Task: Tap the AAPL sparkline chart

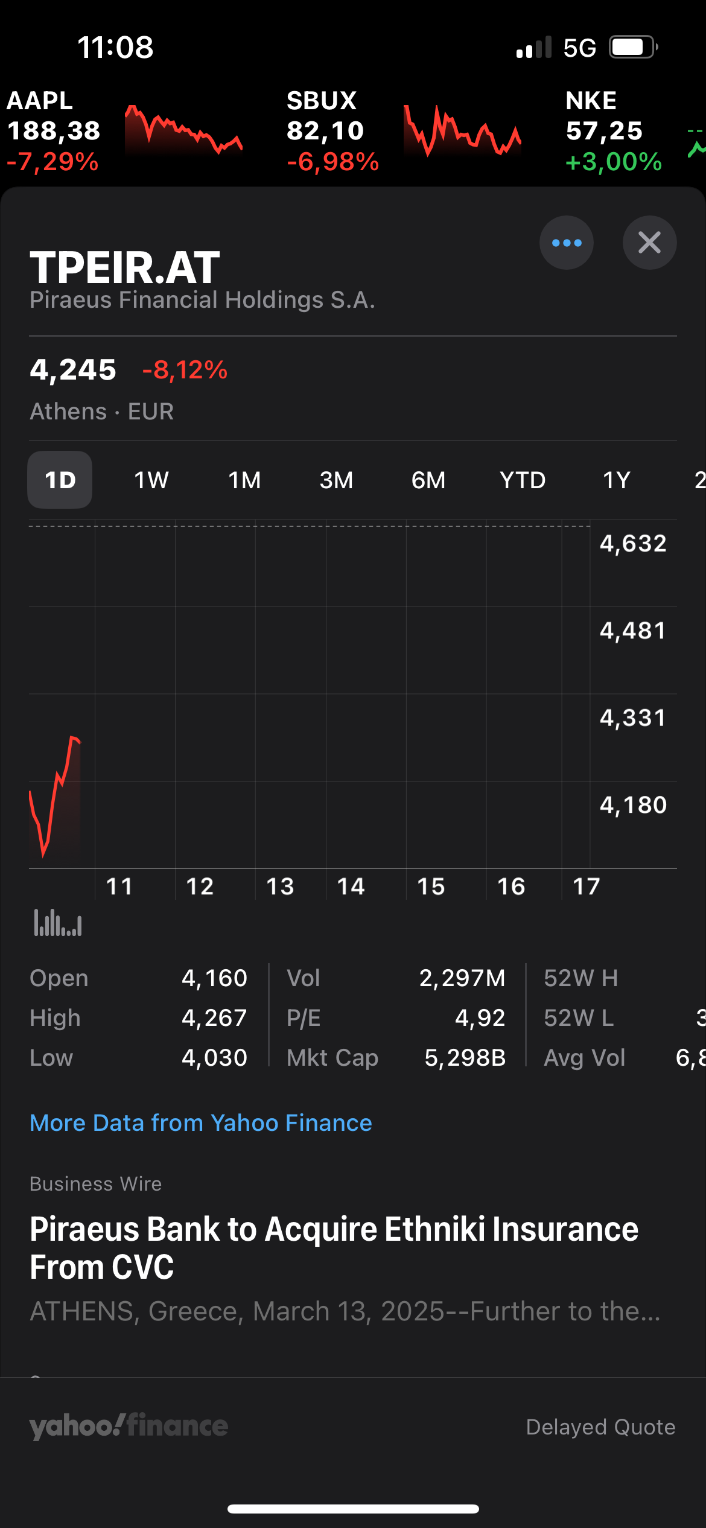Action: point(183,130)
